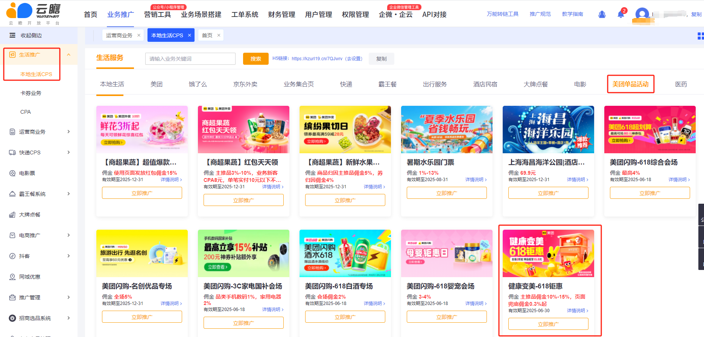Click the 招商选品系统 round icon
The width and height of the screenshot is (704, 337).
coord(12,318)
